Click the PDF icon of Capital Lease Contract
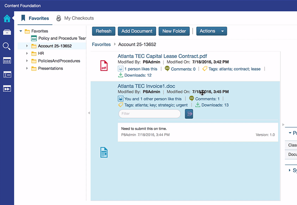Viewport: 297px width, 205px height. pyautogui.click(x=104, y=66)
